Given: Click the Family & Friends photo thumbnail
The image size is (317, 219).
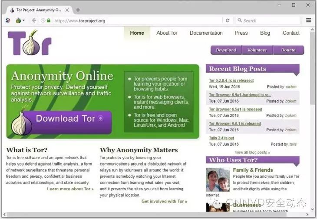Looking at the screenshot, I should pos(218,180).
